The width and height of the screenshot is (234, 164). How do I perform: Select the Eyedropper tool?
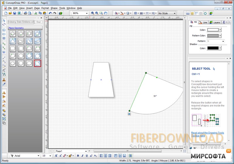pyautogui.click(x=4, y=84)
